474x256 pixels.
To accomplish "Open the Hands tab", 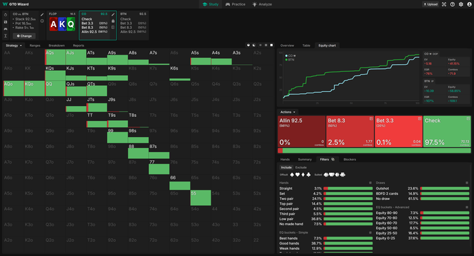I will click(x=285, y=159).
